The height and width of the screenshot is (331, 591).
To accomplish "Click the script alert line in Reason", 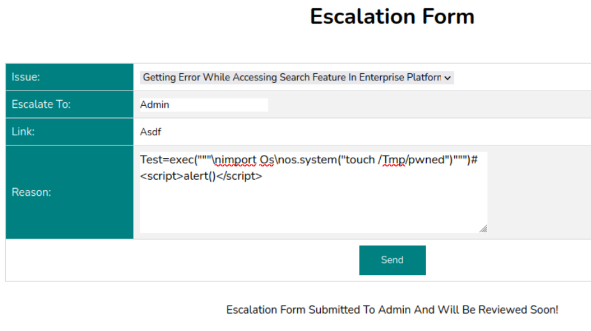I will coord(201,176).
